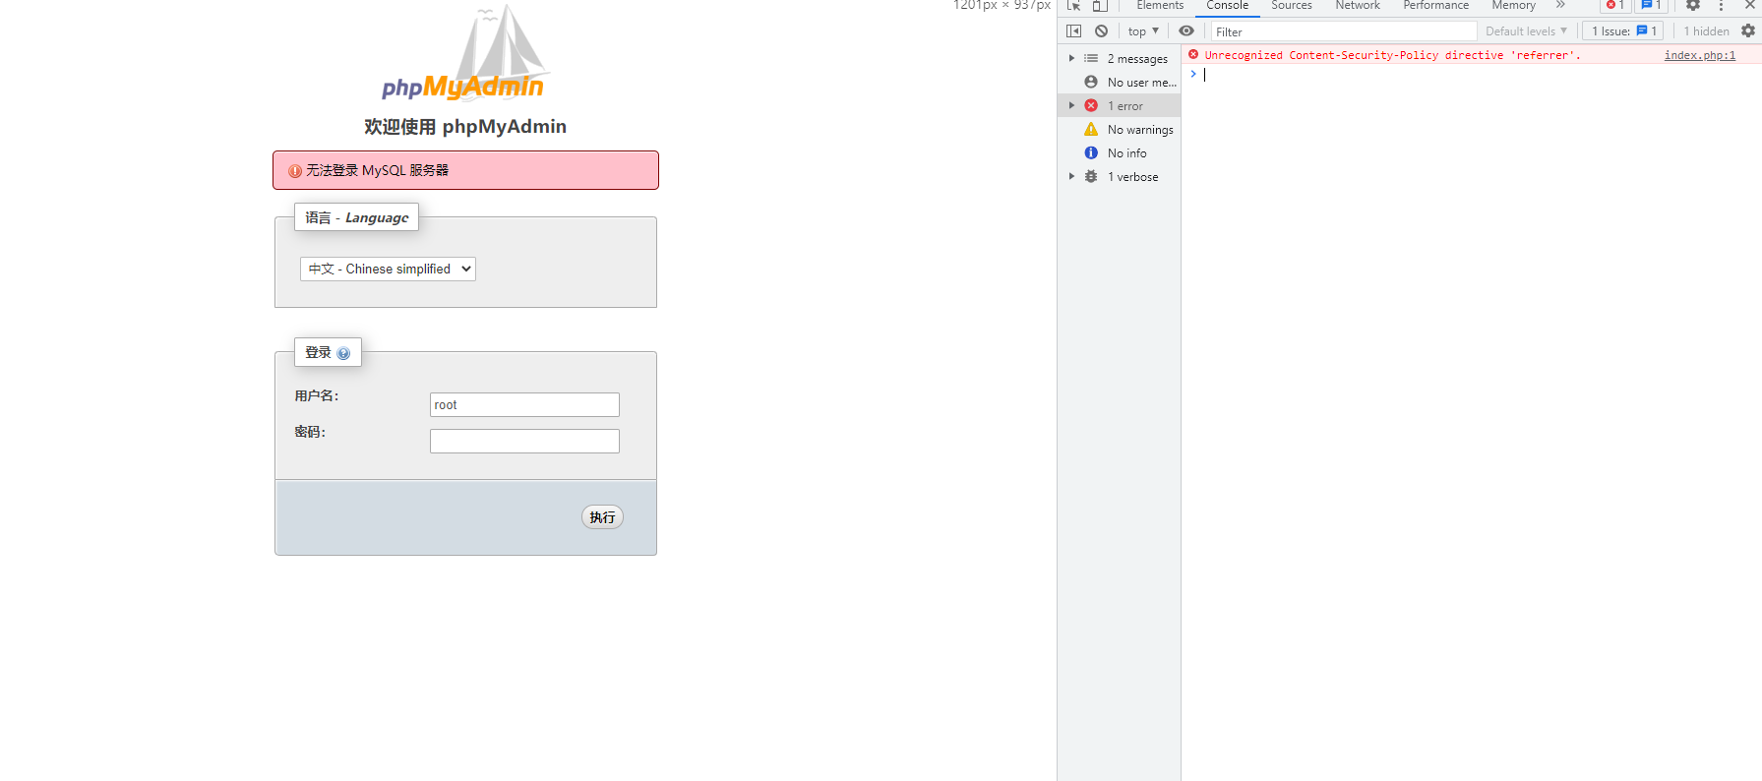Show more DevTools tabs via double chevron

click(x=1560, y=5)
